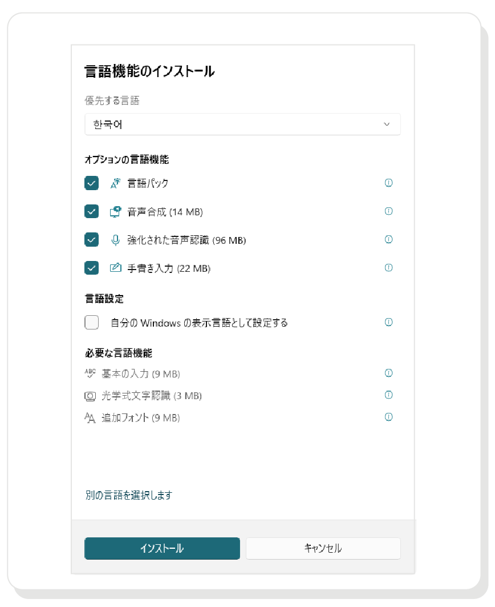Click the 言語パック language pack icon
The width and height of the screenshot is (495, 607).
pyautogui.click(x=115, y=183)
